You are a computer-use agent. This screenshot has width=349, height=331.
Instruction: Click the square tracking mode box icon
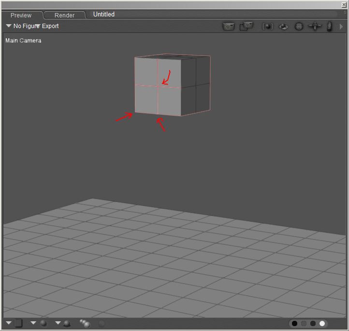pos(18,323)
